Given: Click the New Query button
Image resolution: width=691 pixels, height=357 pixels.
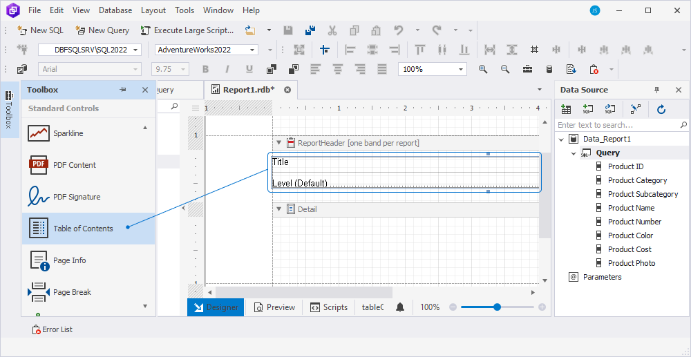Looking at the screenshot, I should (102, 30).
